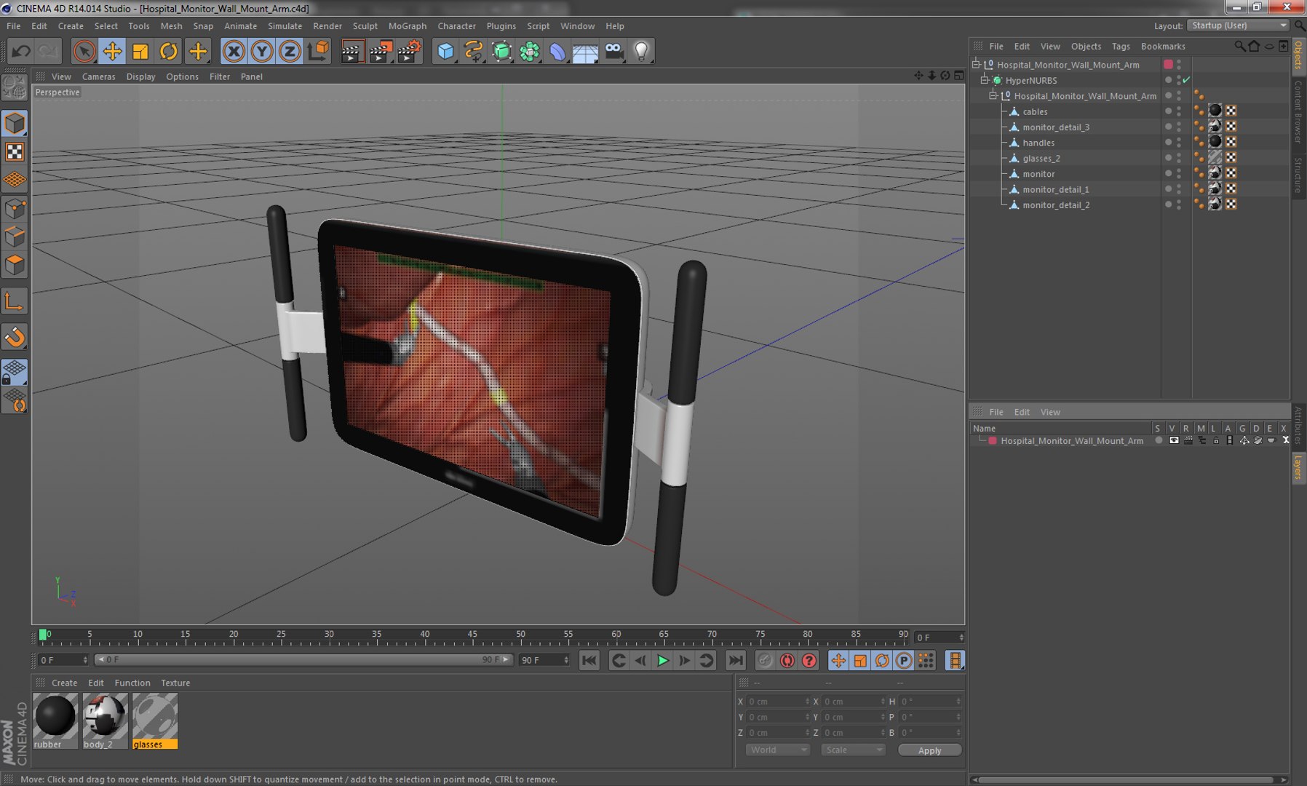Toggle the HyperNURBS green enable checkmark

[x=1187, y=80]
